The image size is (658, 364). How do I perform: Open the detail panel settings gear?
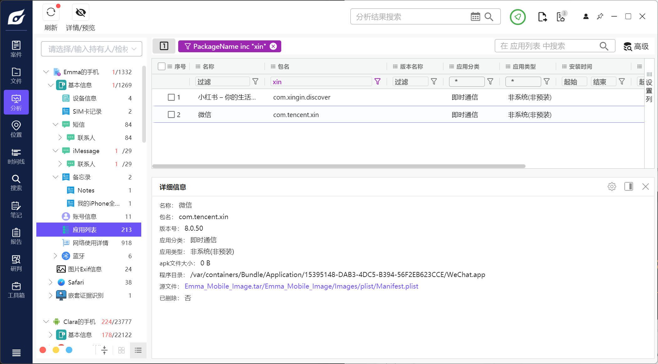(x=612, y=187)
